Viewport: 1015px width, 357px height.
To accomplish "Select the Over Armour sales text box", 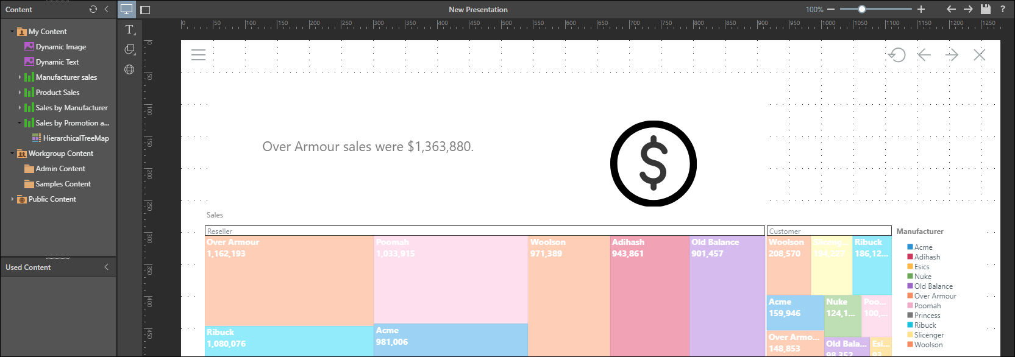I will click(368, 147).
